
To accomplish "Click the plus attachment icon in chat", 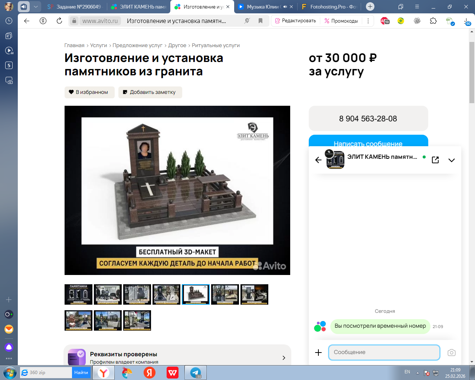I will tap(318, 353).
